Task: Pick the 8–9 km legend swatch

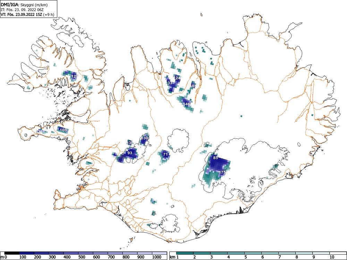Action: click(x=304, y=253)
